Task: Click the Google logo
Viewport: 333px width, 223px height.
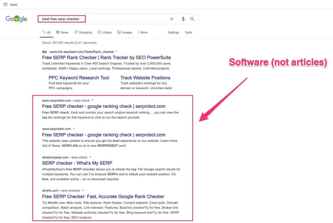Action: 16,18
